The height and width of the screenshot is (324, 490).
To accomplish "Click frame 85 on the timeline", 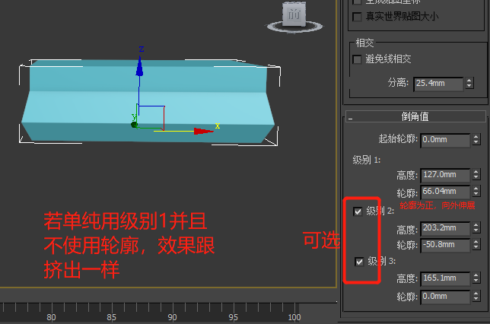I will click(x=112, y=317).
